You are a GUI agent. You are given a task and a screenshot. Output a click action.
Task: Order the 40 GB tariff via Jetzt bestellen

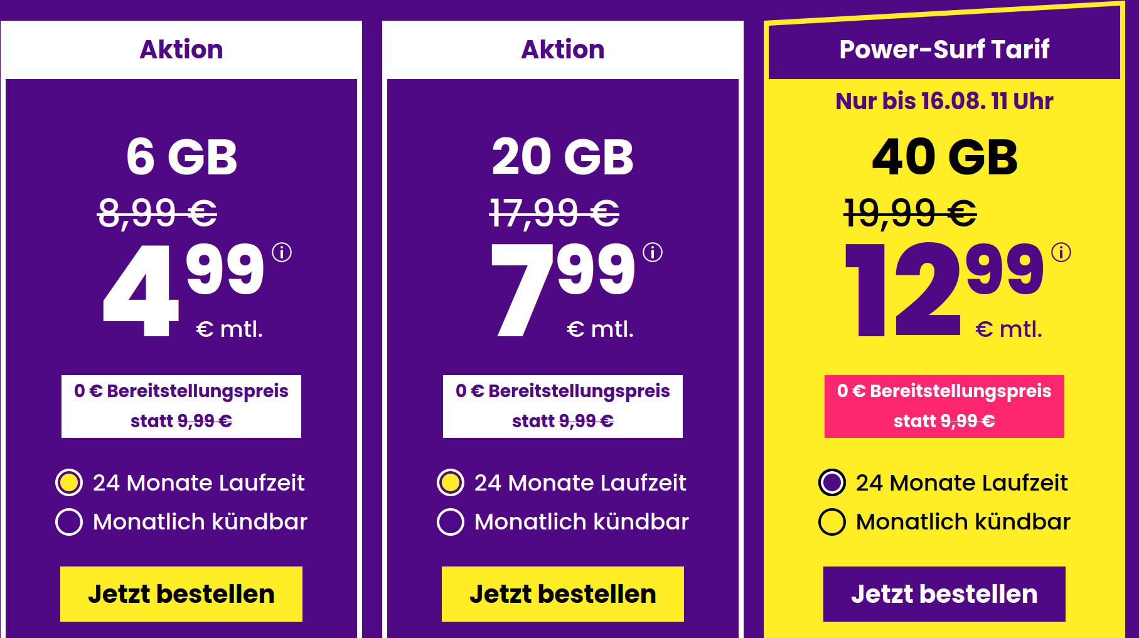[944, 592]
